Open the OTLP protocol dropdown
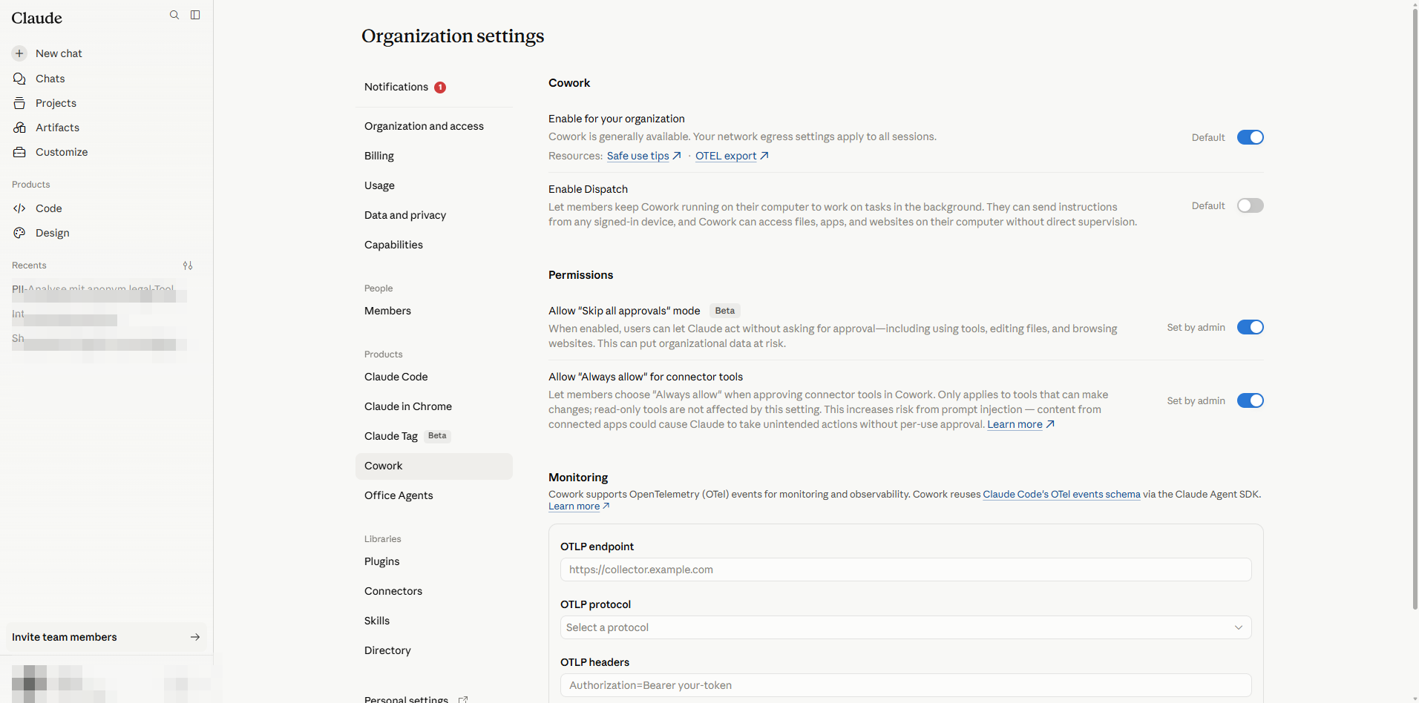 click(905, 627)
